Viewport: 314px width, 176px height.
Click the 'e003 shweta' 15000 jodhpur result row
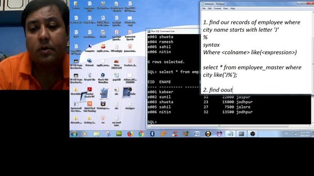point(200,102)
